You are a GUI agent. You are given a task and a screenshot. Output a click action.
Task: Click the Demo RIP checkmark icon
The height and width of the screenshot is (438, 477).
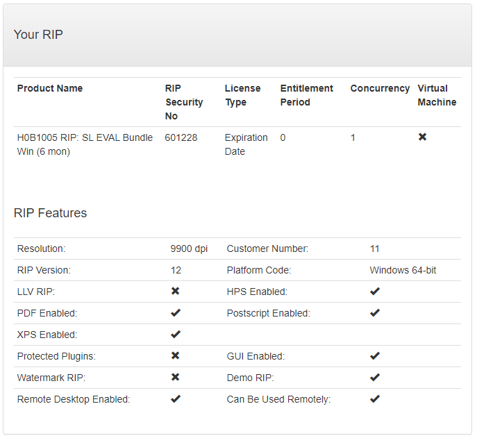click(375, 378)
